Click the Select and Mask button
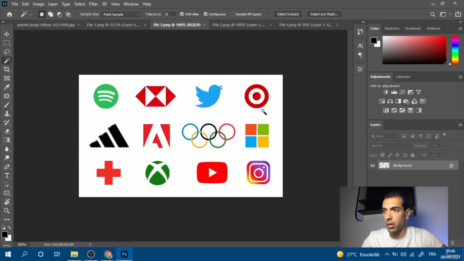 click(324, 14)
